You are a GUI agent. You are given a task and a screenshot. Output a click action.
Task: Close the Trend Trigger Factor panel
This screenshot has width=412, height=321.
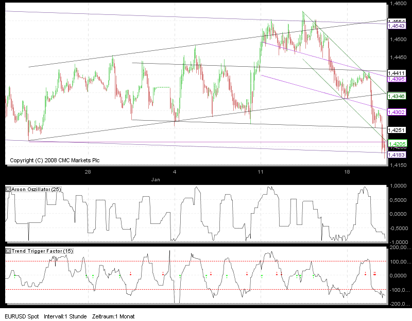coord(7,251)
